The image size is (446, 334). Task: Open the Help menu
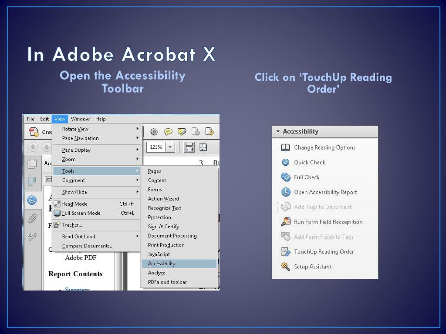tap(101, 119)
